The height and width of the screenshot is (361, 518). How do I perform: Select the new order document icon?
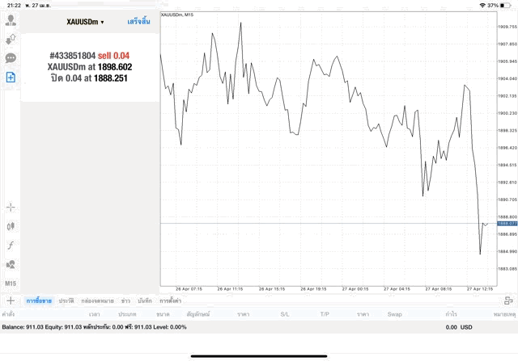pyautogui.click(x=11, y=78)
